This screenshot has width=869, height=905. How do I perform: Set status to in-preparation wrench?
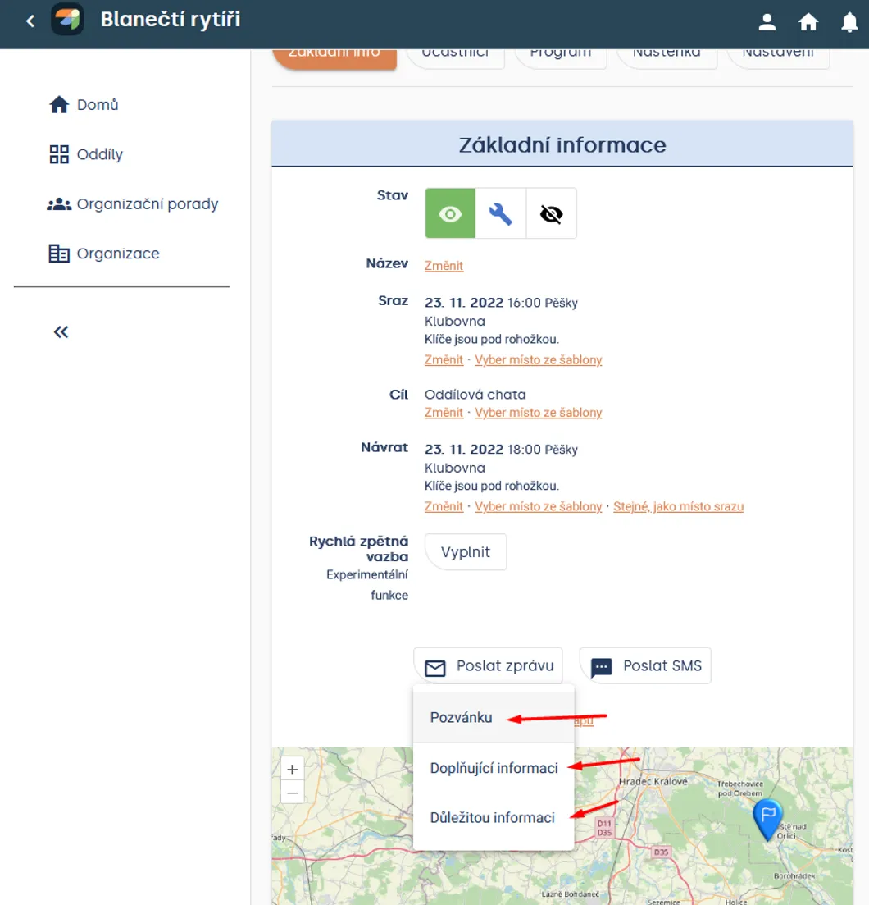click(x=501, y=213)
